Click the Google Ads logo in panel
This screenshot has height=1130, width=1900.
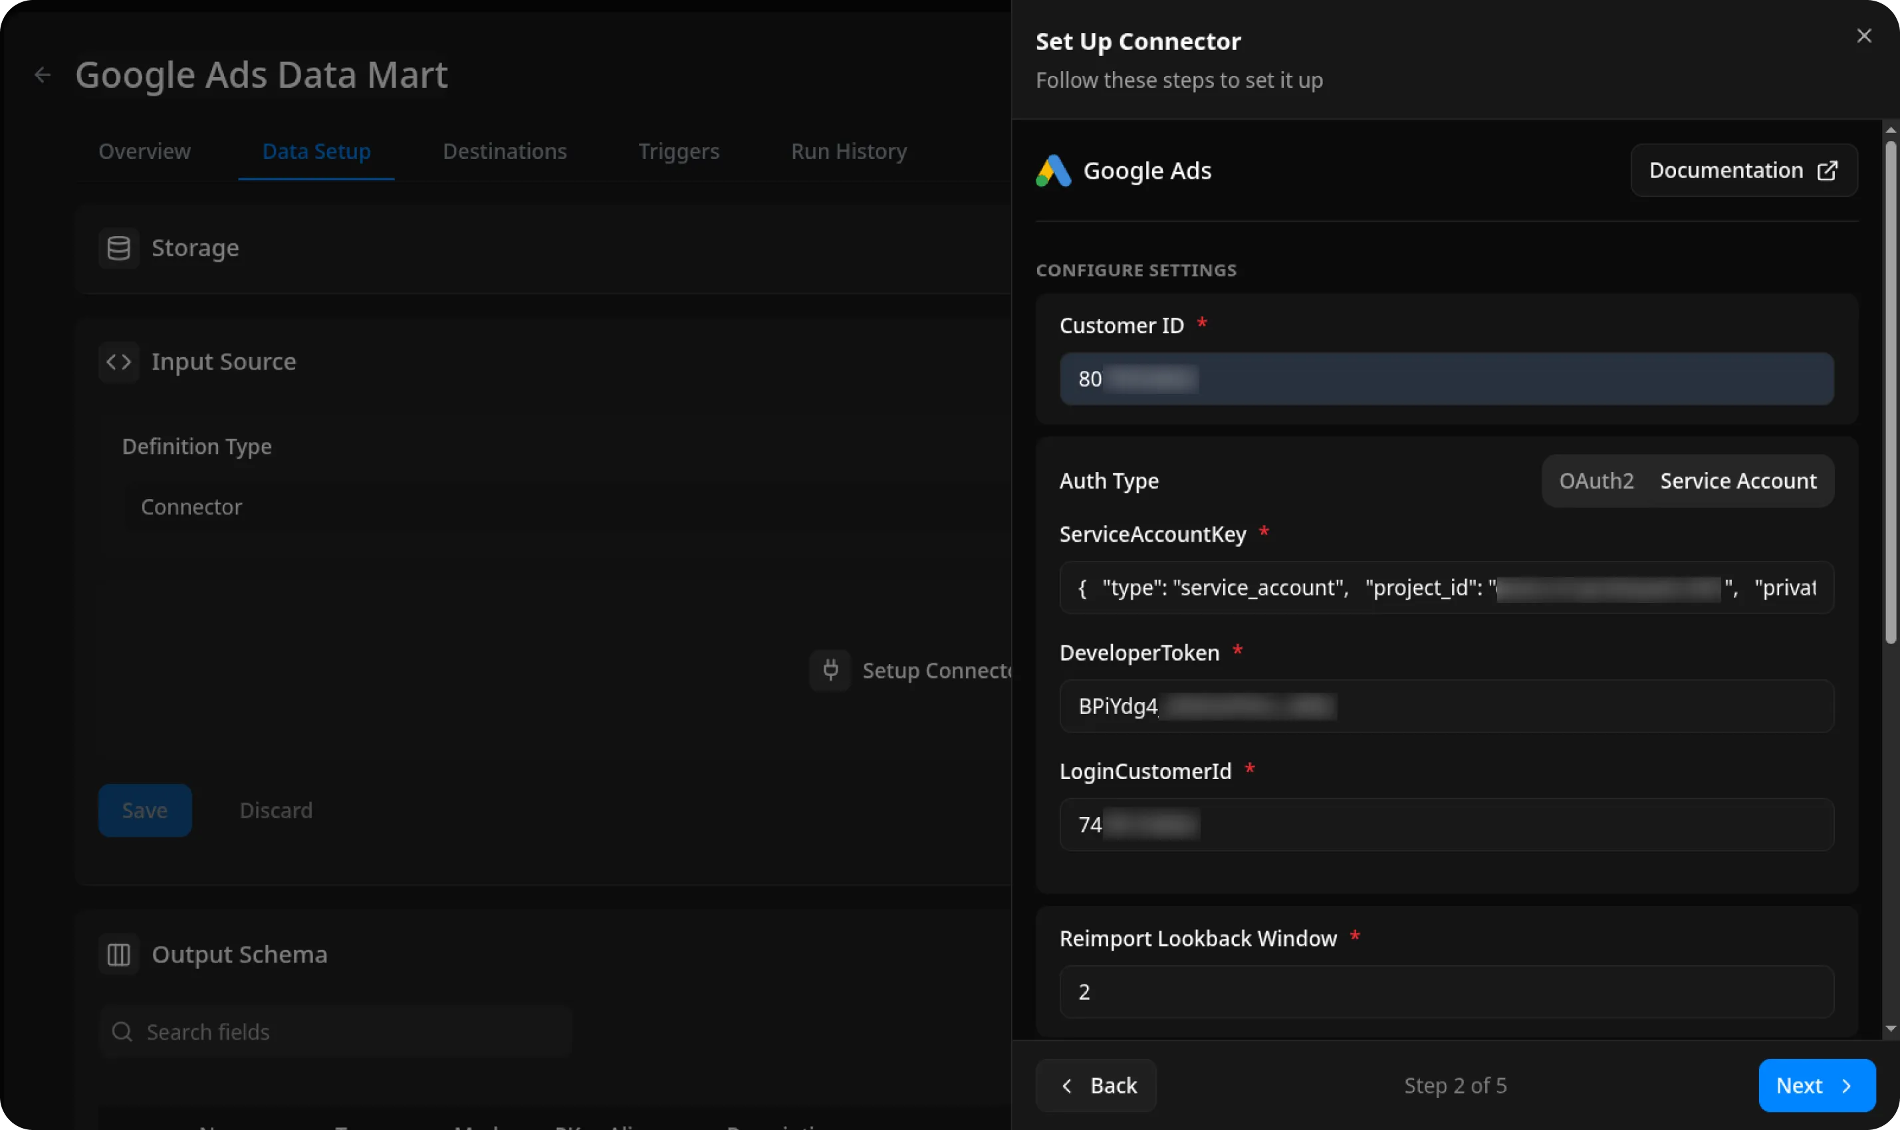coord(1054,171)
